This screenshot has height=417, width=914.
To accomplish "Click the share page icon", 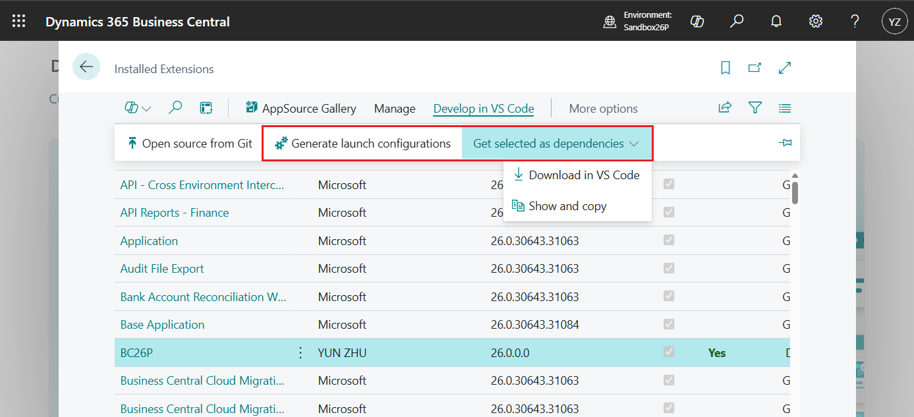I will click(x=724, y=107).
